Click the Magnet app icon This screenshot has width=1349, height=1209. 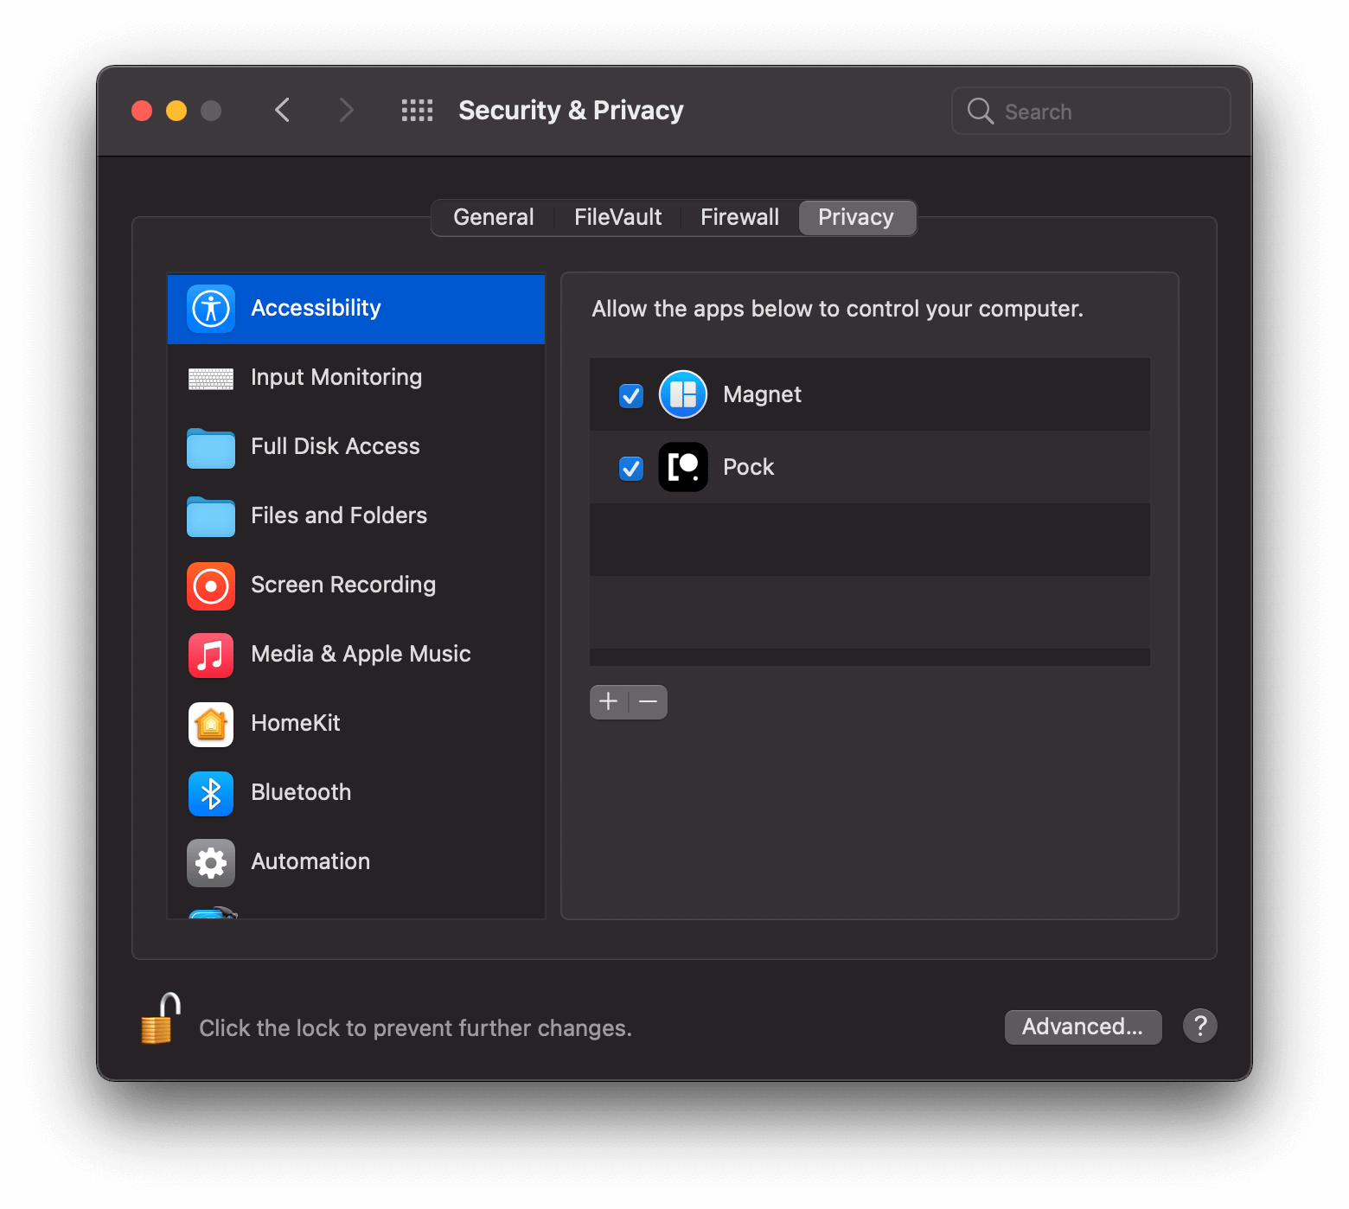[x=682, y=394]
